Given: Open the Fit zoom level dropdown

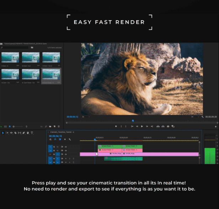Looking at the screenshot, I should [x=86, y=117].
